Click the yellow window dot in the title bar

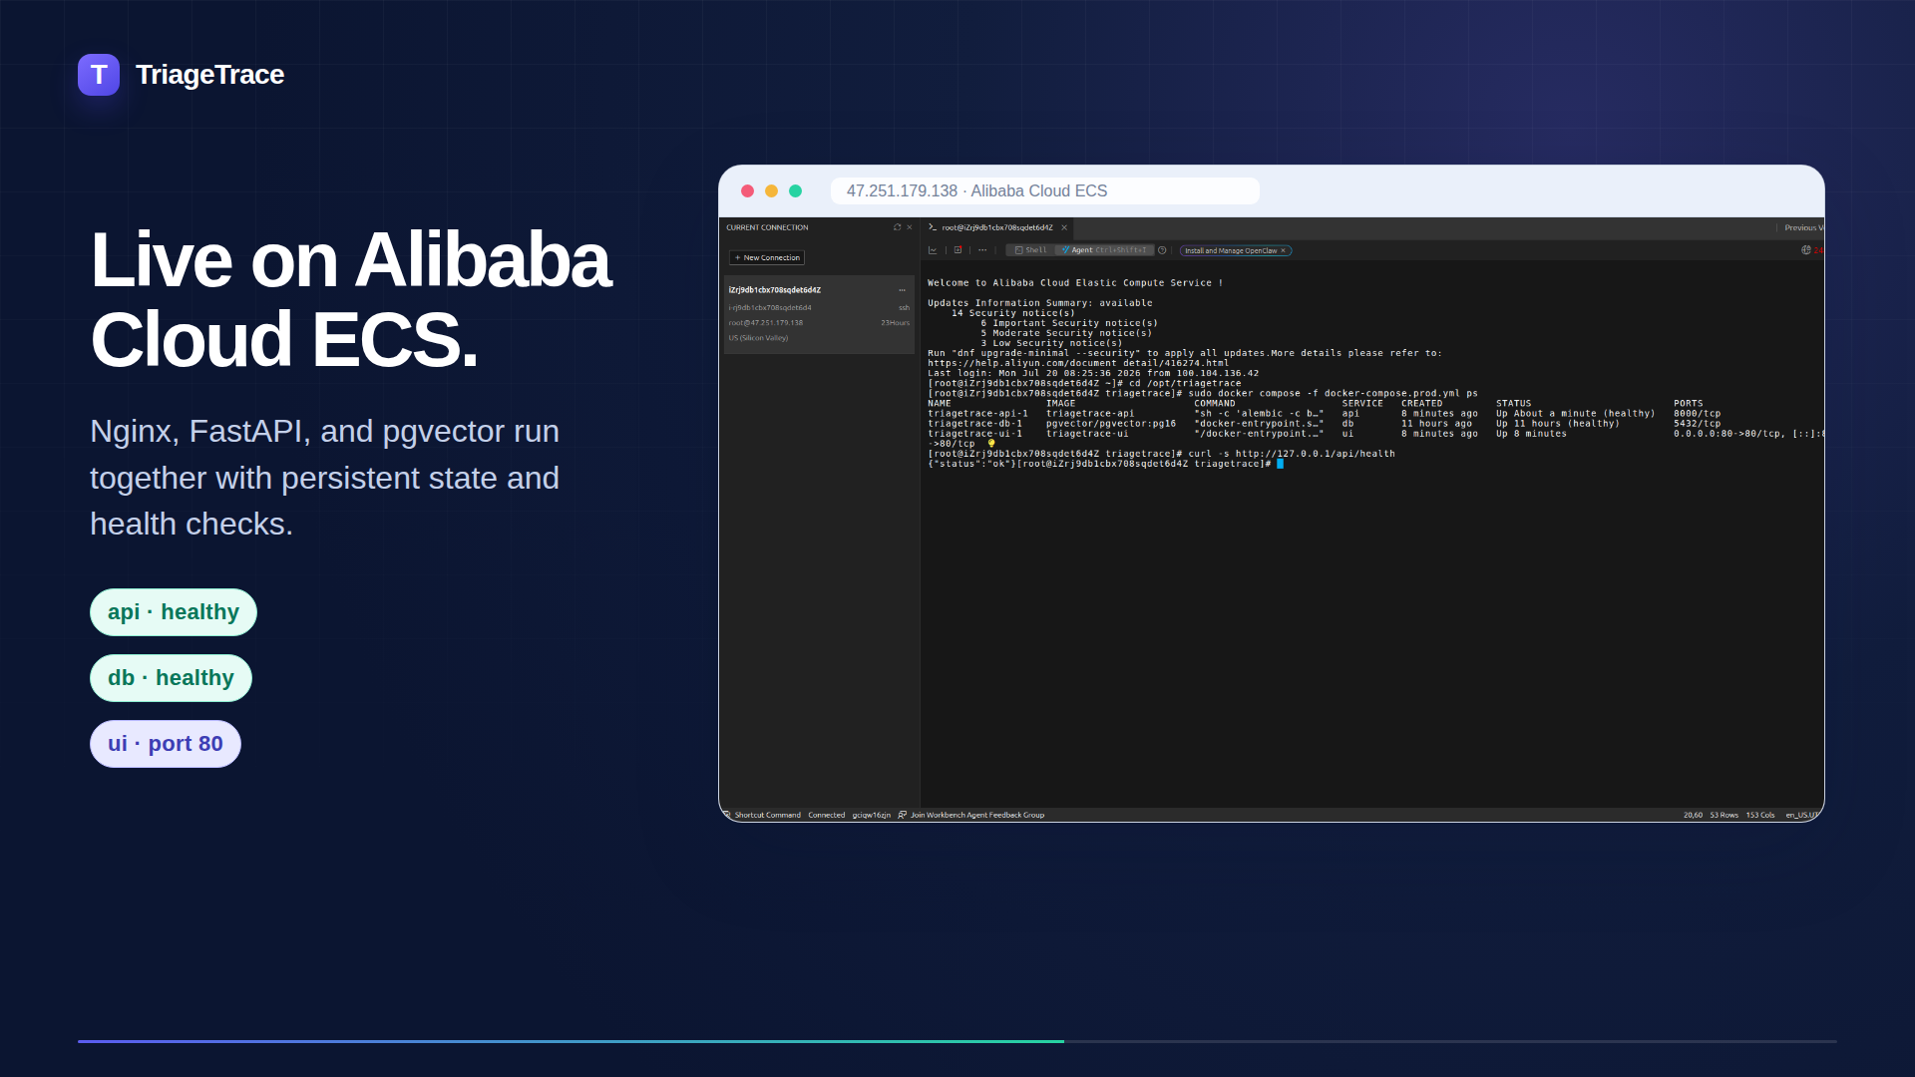point(771,190)
